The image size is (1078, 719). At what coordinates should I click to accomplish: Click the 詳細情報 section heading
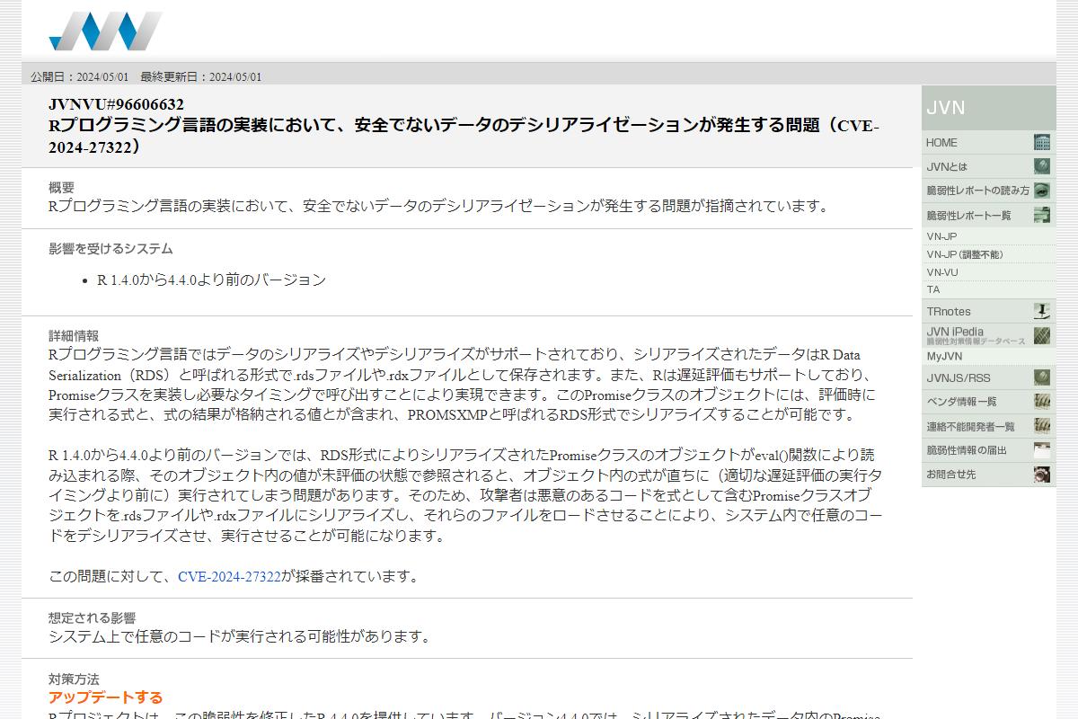74,335
